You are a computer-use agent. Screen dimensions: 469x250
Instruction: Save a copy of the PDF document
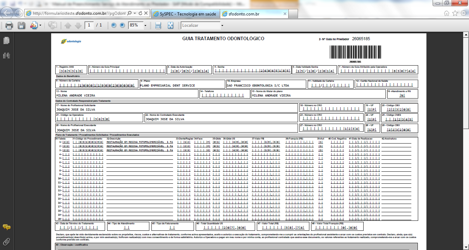tap(22, 25)
